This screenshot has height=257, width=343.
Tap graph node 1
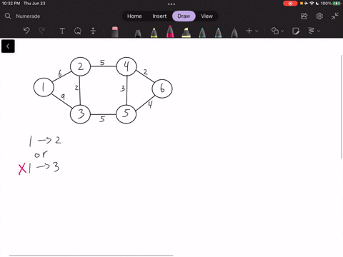point(44,87)
